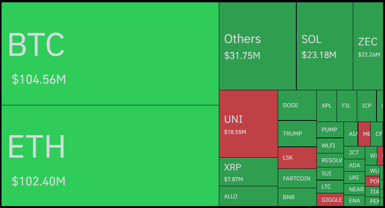Select the ETH $102.40M tile

tap(110, 156)
